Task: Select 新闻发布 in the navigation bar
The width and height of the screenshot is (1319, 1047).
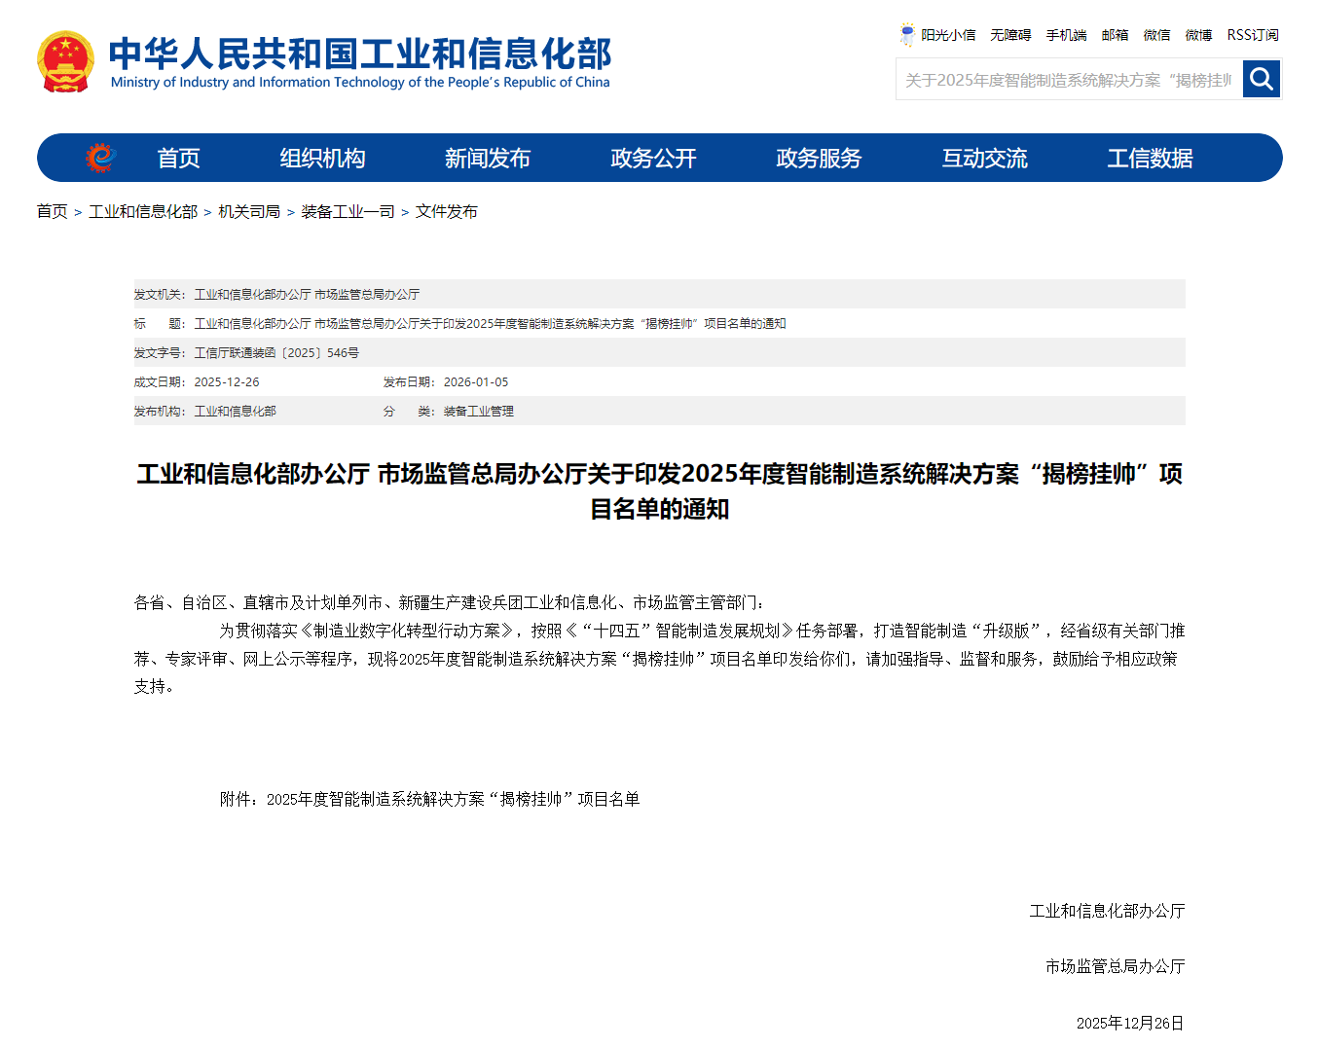Action: pyautogui.click(x=488, y=159)
